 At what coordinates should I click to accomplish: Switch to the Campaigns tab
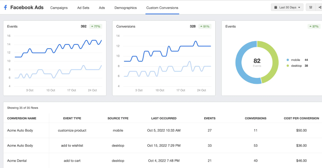(x=59, y=8)
